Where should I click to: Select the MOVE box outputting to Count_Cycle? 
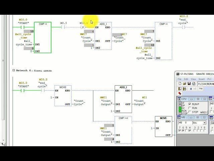point(63,96)
